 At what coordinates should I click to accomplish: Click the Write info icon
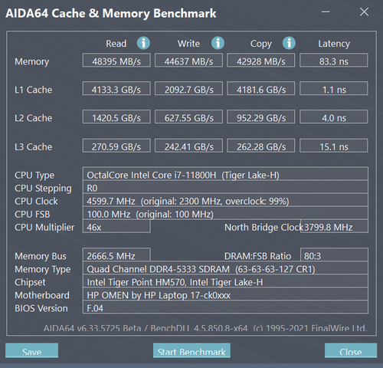218,43
